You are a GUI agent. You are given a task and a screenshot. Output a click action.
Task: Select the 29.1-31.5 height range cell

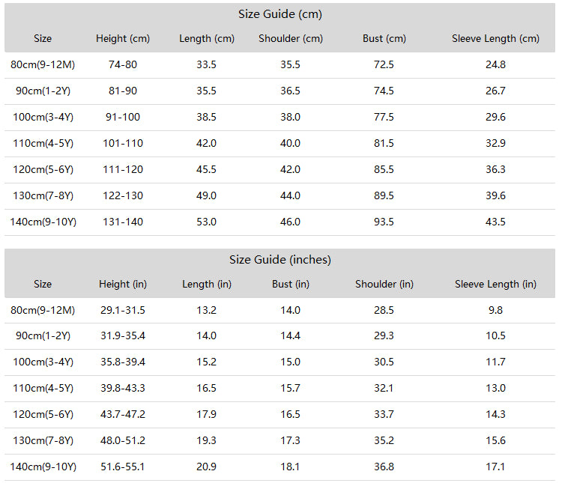123,310
